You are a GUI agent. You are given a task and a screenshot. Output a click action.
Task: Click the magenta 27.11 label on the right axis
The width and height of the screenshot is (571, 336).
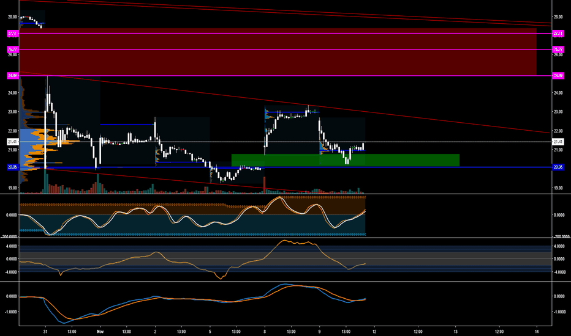coord(558,34)
